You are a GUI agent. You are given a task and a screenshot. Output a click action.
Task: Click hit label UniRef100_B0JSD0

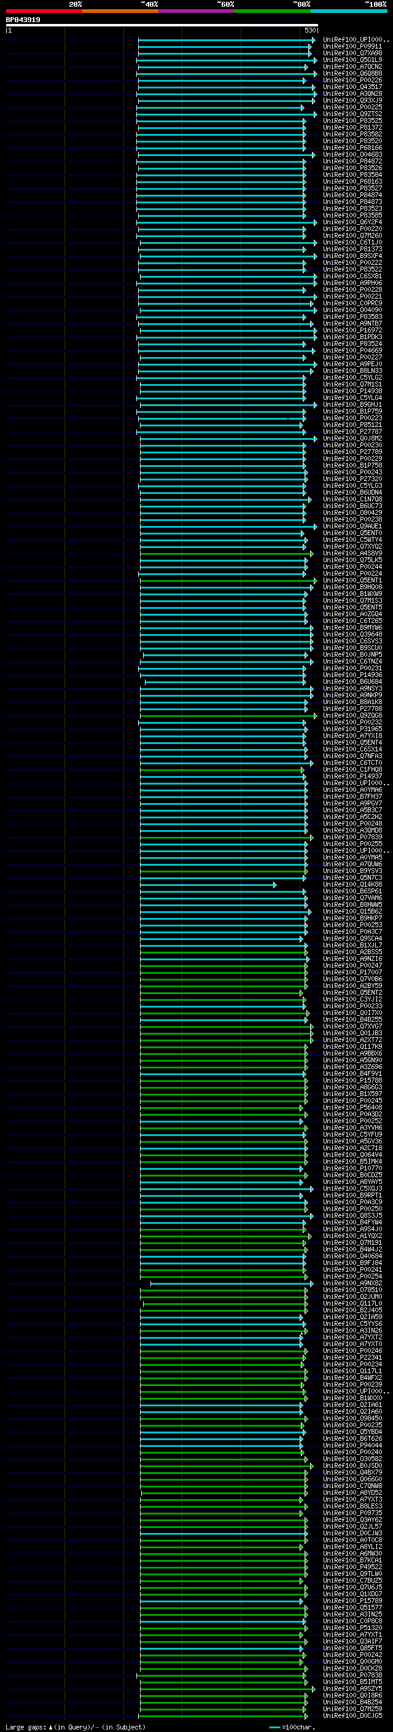[x=352, y=1466]
